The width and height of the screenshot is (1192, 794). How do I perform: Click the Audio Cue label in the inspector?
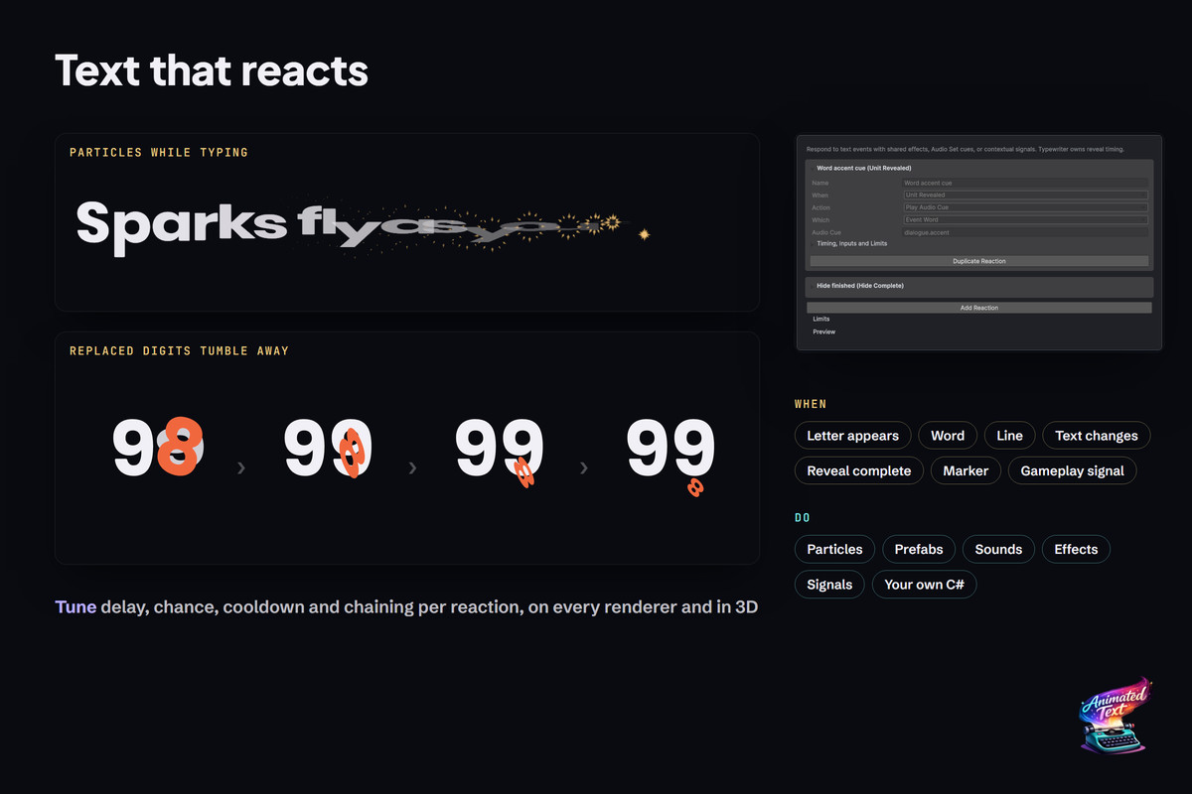(826, 232)
